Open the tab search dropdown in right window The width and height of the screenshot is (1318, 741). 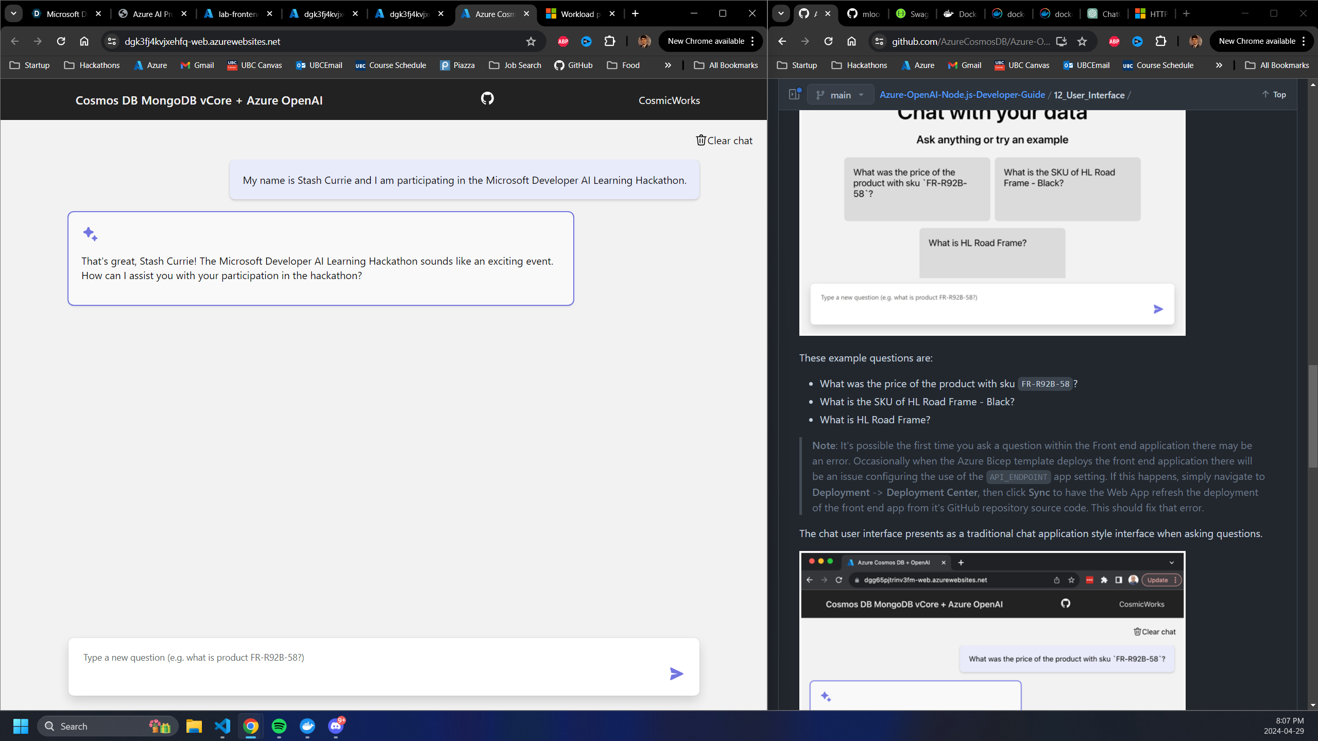781,14
